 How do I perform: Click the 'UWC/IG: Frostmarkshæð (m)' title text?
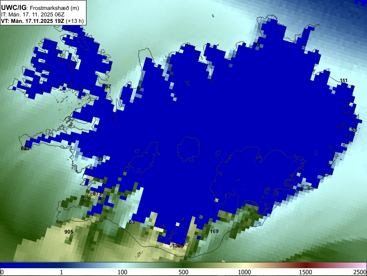click(40, 8)
